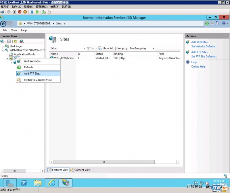Click the red Shut Down VM icon
Image resolution: width=230 pixels, height=193 pixels.
(20, 12)
